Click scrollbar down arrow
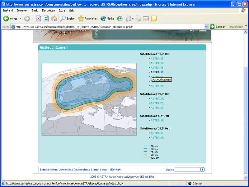 246,178
